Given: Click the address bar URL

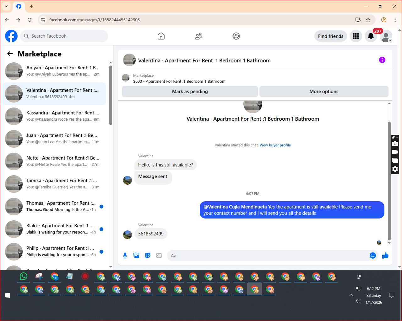Looking at the screenshot, I should click(95, 20).
